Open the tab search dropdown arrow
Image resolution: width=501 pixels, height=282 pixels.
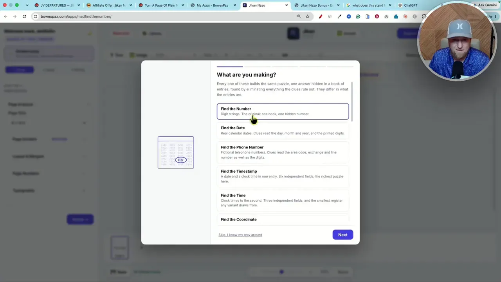coord(27,5)
